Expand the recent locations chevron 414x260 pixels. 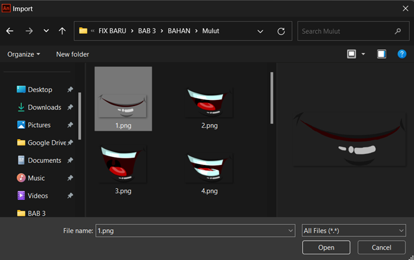[46, 31]
